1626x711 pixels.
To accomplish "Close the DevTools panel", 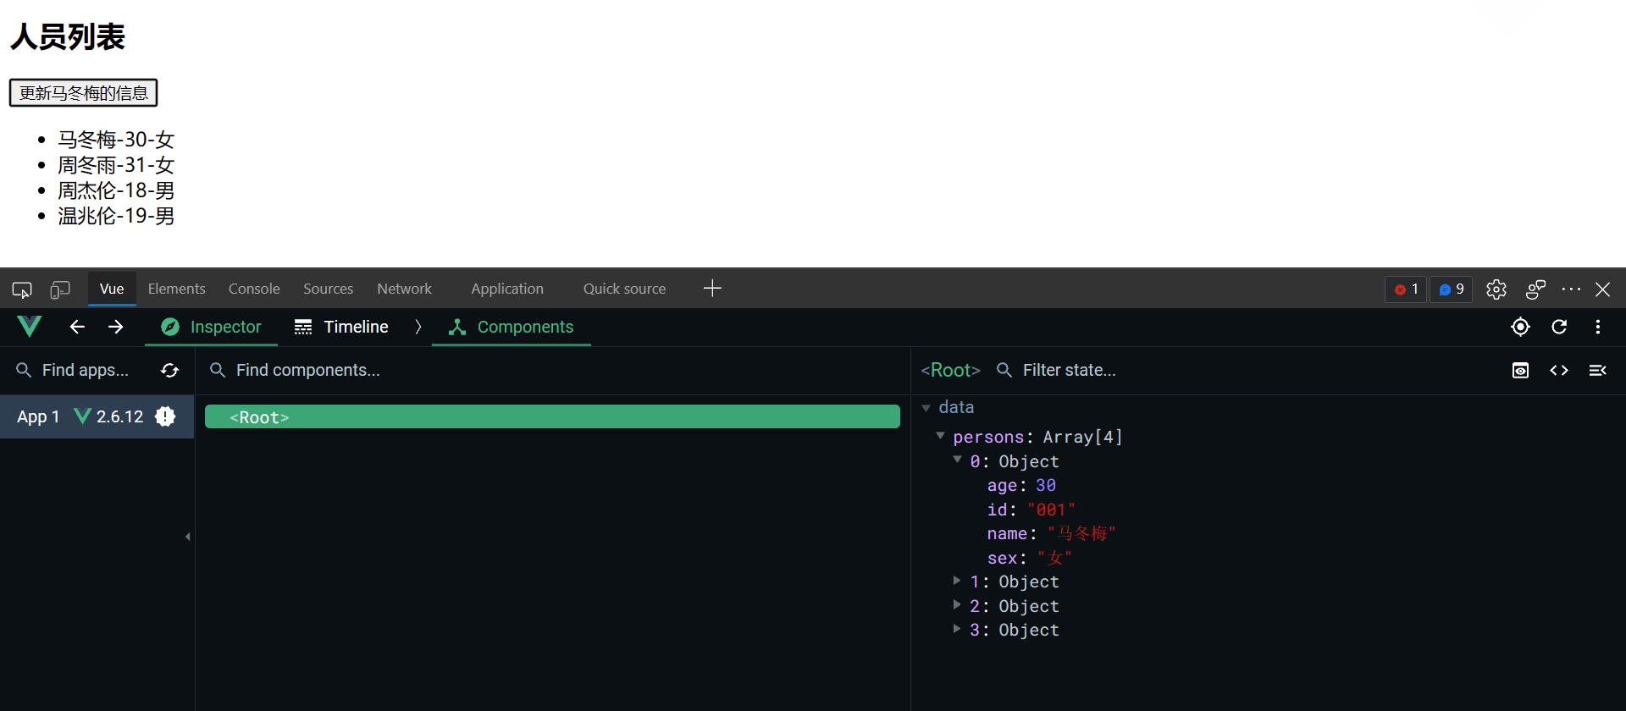I will pyautogui.click(x=1603, y=289).
